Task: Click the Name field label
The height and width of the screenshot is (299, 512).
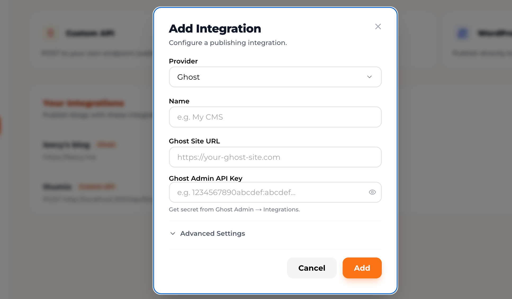Action: pyautogui.click(x=179, y=101)
